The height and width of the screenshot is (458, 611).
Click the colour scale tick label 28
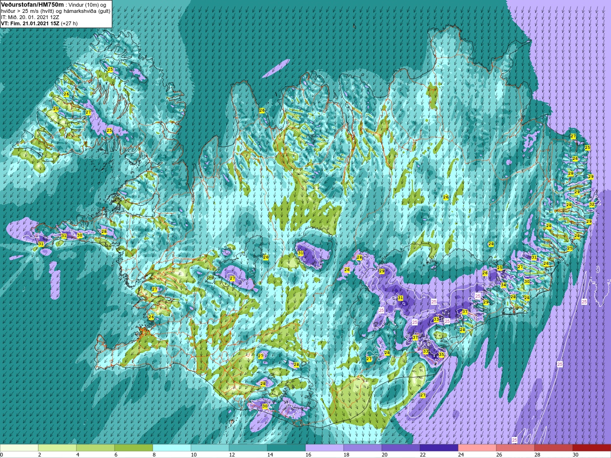[537, 455]
